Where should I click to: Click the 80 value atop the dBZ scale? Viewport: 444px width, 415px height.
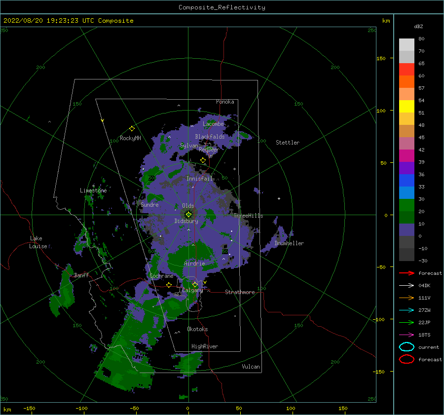tap(421, 39)
